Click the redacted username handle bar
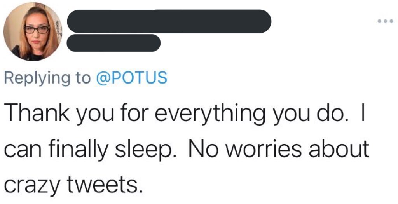Screen dimensions: 398x204 (113, 43)
